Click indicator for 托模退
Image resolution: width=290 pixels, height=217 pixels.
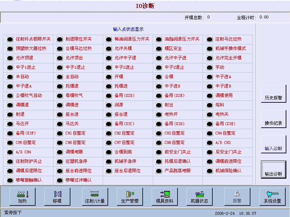tap(60, 86)
